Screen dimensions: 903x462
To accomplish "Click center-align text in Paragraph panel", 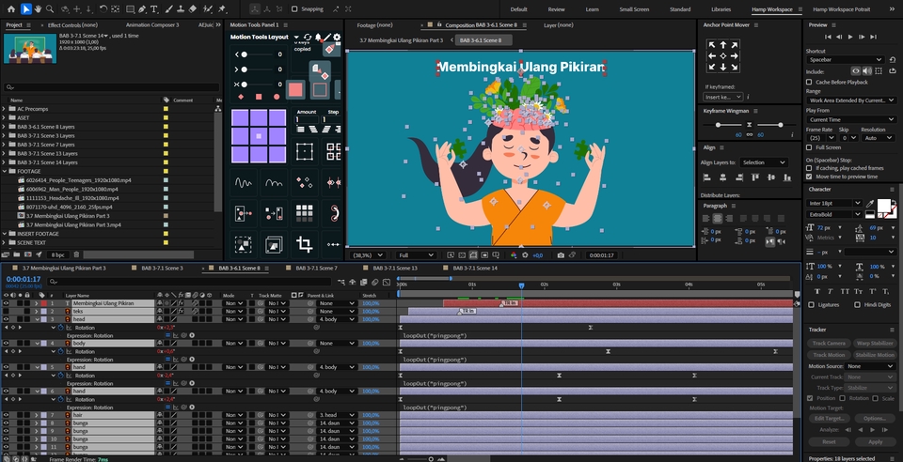I will (717, 219).
